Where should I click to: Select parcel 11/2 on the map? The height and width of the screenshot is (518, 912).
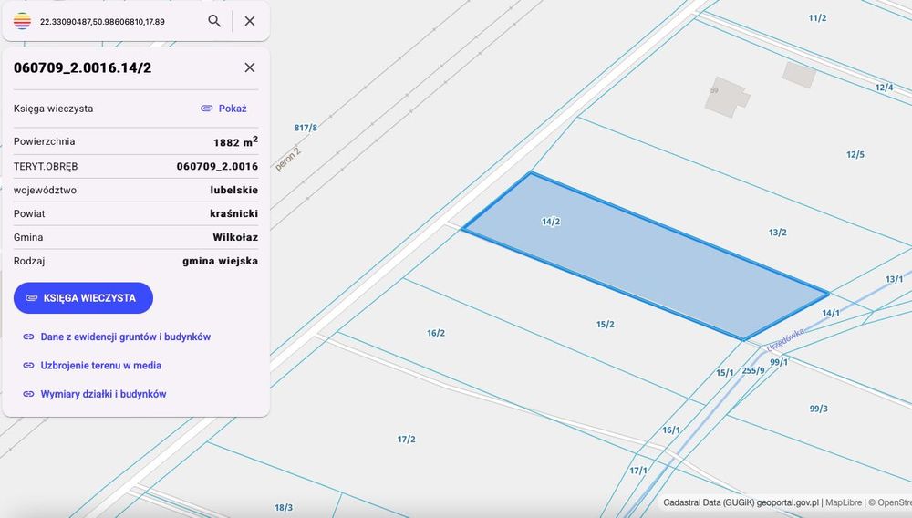pyautogui.click(x=817, y=18)
